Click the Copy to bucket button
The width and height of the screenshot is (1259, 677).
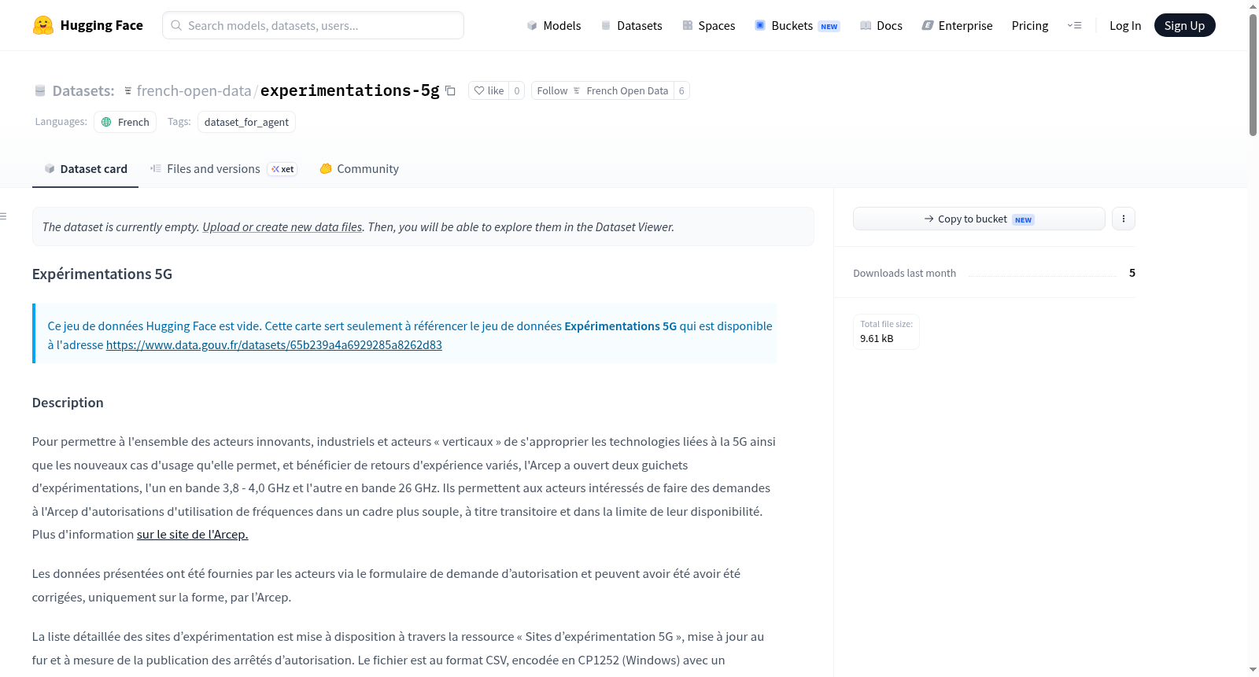979,219
